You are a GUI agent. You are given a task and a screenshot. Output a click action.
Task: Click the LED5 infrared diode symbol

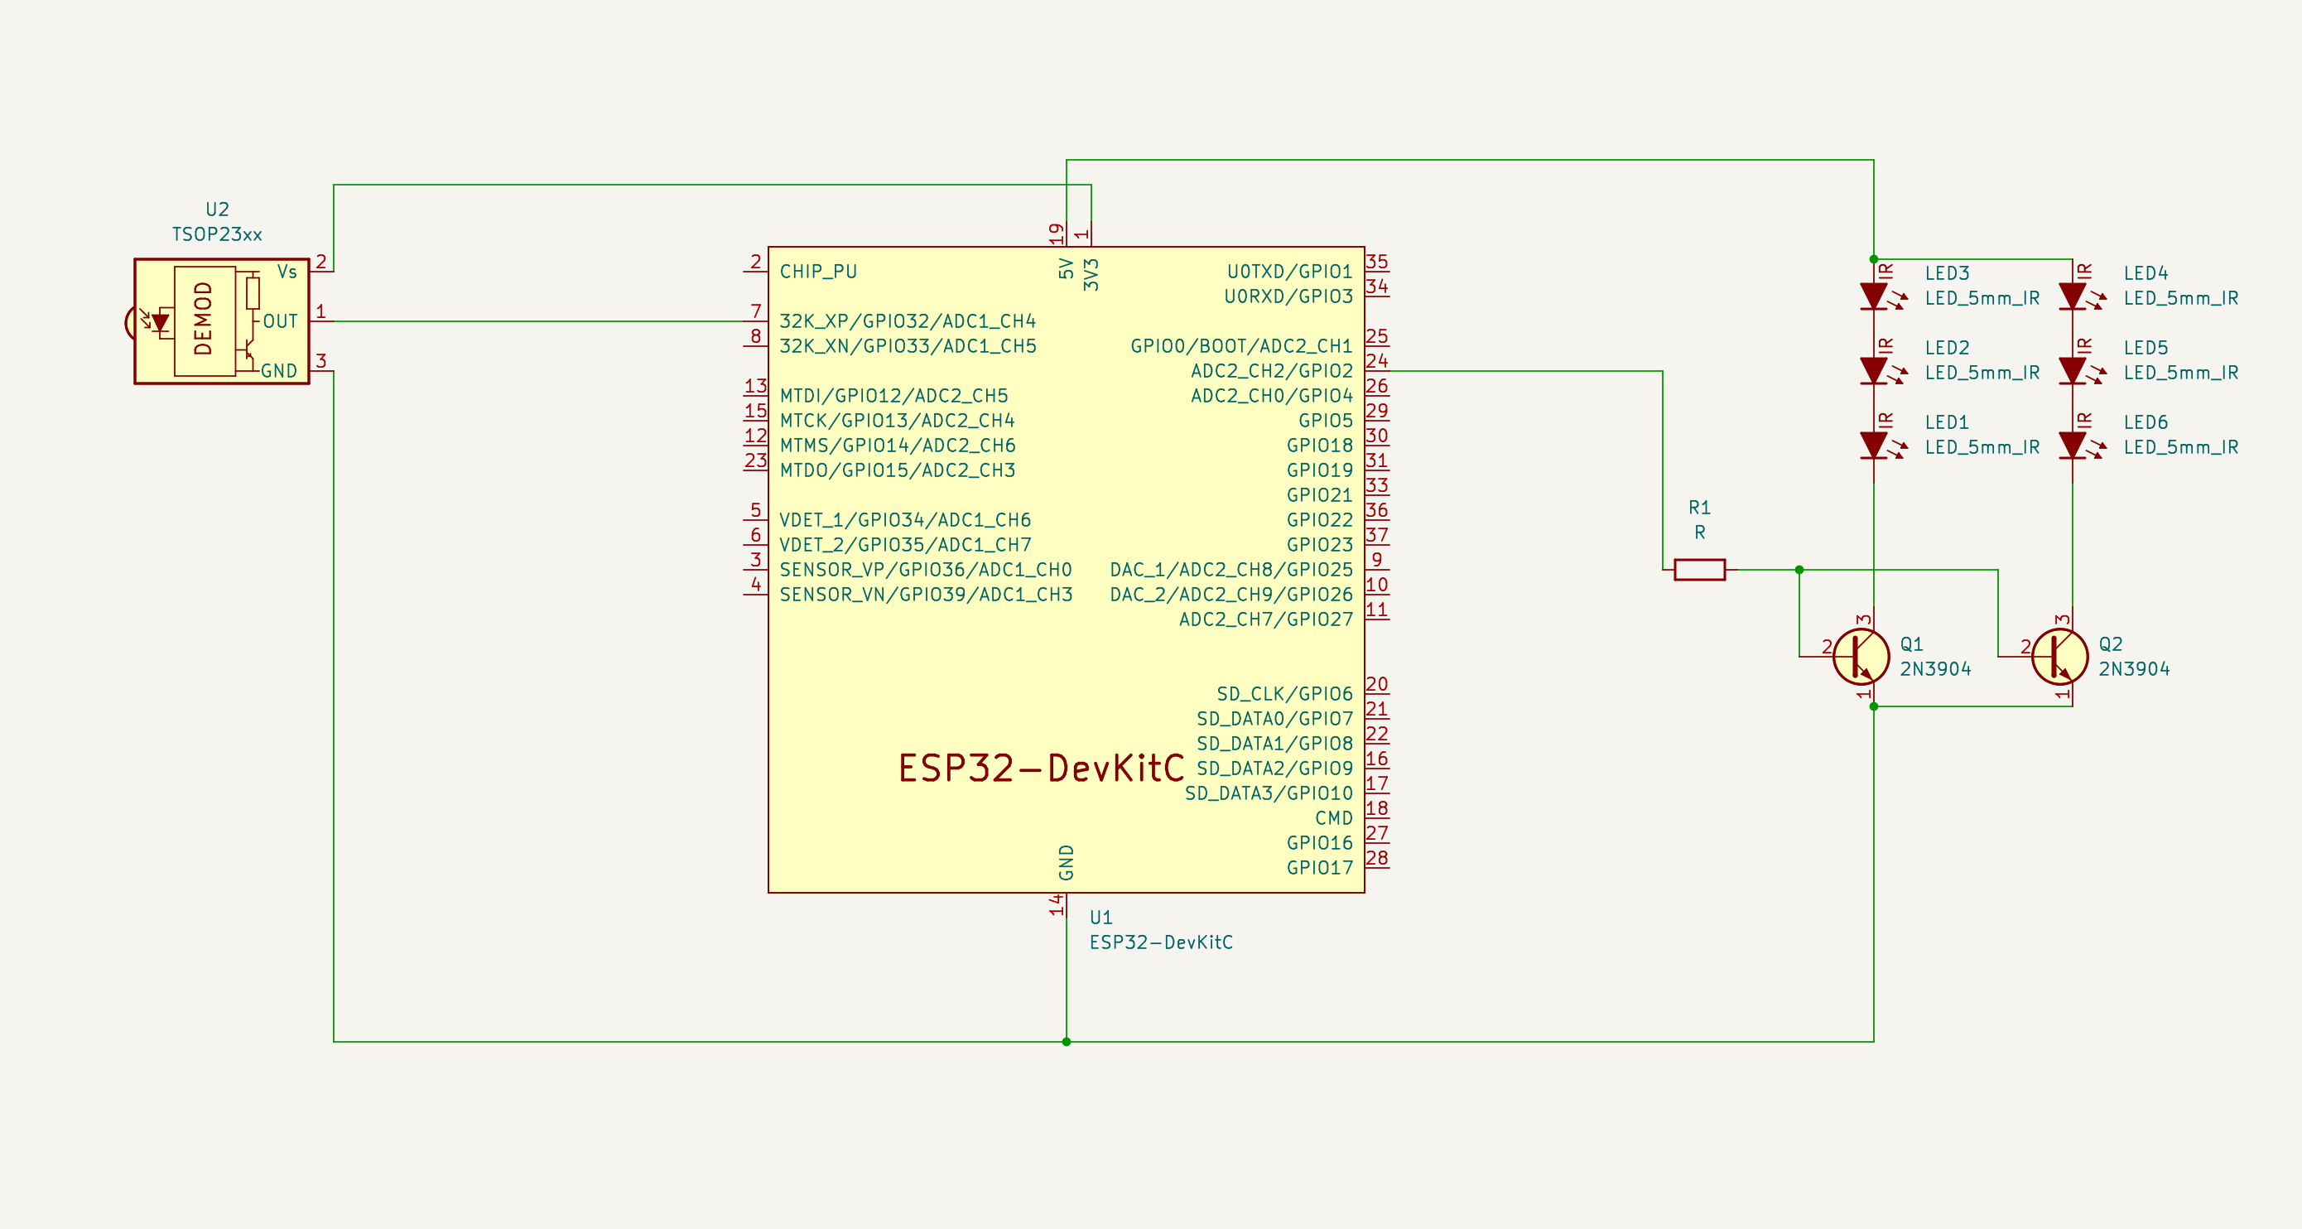tap(2072, 370)
